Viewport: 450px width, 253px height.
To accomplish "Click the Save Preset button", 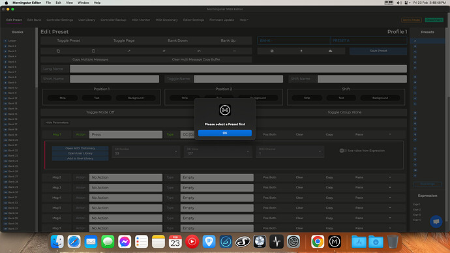I will pyautogui.click(x=378, y=51).
